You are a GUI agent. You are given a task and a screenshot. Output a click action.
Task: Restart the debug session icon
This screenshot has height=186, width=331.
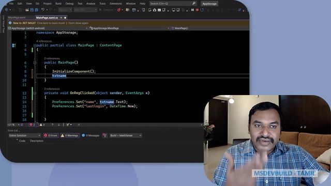pyautogui.click(x=202, y=10)
